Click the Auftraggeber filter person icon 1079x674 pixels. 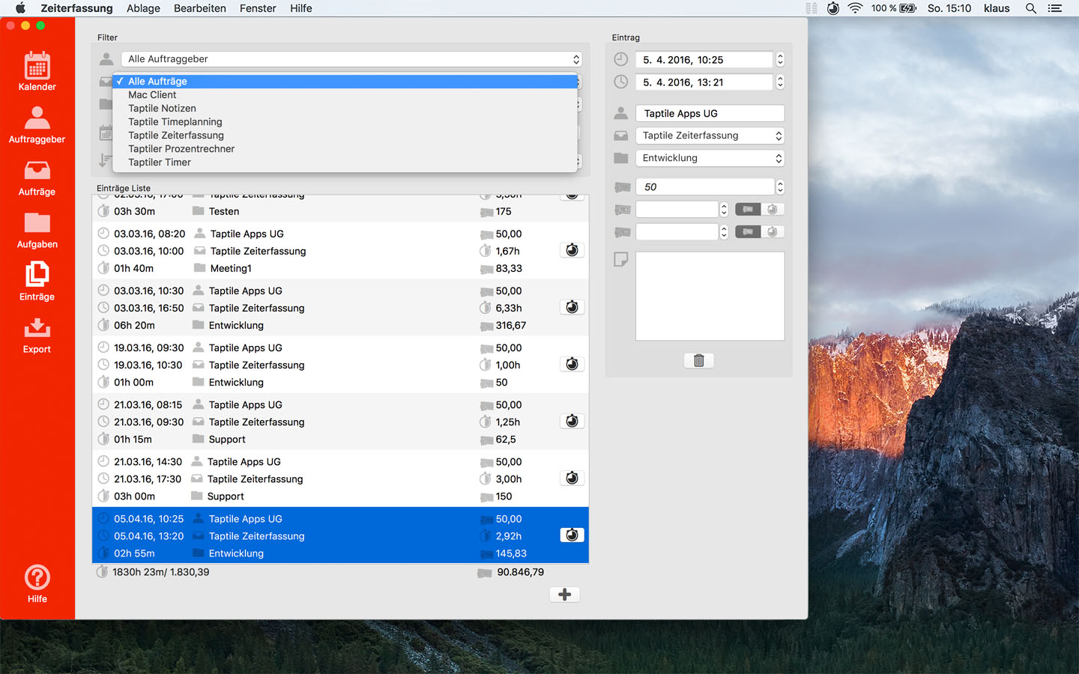[106, 58]
